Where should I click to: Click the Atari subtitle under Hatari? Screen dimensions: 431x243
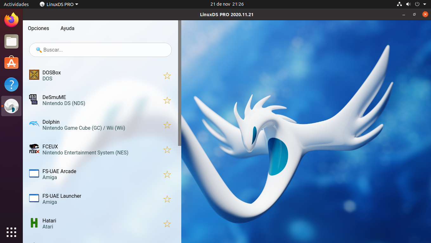click(48, 227)
